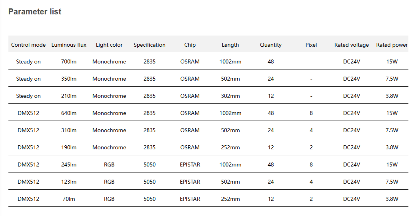Click the Specification column header
Screen dimensions: 418x216
point(150,45)
